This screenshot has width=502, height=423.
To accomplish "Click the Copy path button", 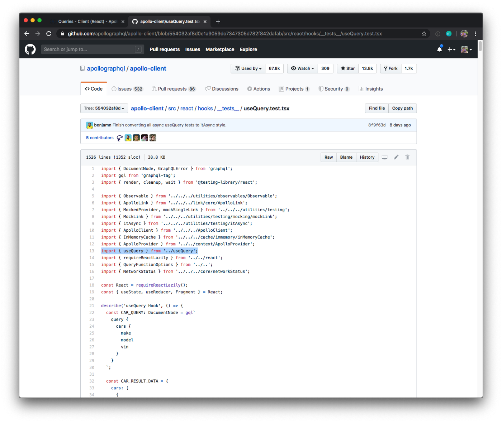I will tap(402, 108).
